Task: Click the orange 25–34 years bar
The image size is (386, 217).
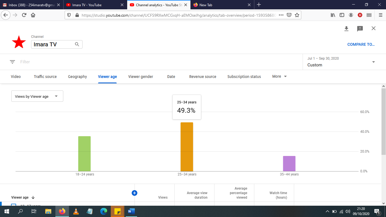Action: tap(187, 147)
